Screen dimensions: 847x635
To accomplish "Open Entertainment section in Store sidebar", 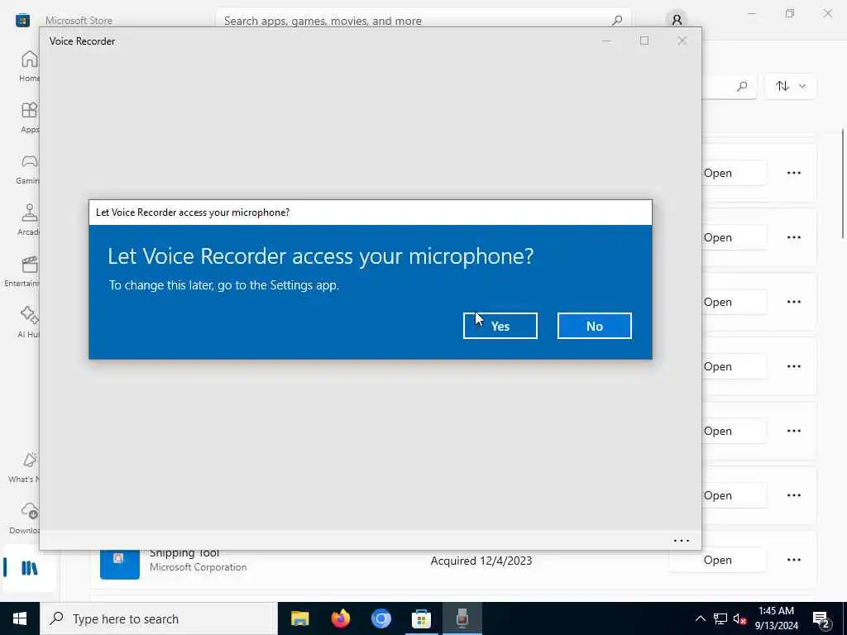I will click(x=22, y=271).
